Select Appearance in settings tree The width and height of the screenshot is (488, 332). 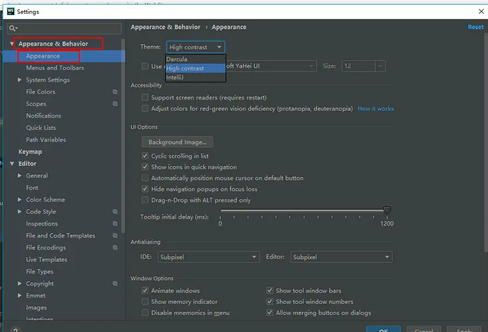click(43, 56)
